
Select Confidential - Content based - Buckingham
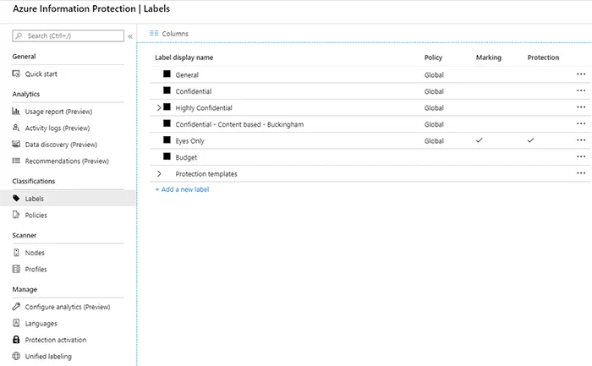239,124
